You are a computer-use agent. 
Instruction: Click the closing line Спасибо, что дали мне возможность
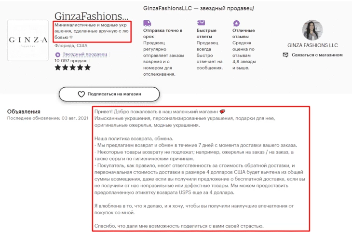point(179,226)
